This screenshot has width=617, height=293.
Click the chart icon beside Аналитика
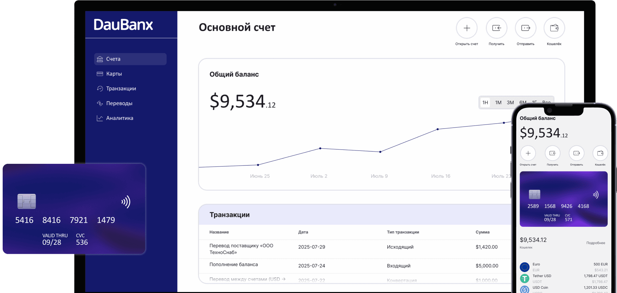[x=100, y=118]
